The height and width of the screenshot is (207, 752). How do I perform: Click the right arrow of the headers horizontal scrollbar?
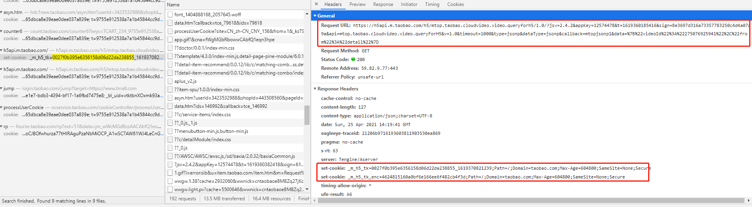pyautogui.click(x=748, y=200)
